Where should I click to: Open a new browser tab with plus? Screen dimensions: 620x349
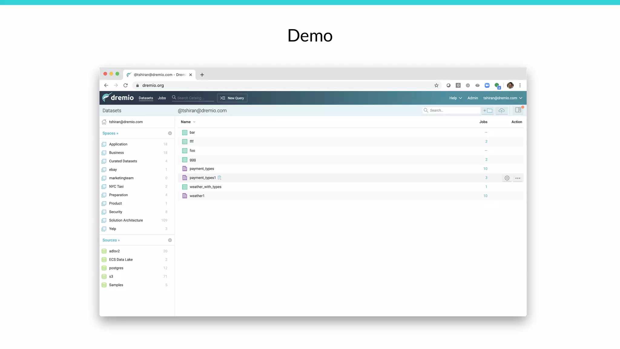pos(202,75)
